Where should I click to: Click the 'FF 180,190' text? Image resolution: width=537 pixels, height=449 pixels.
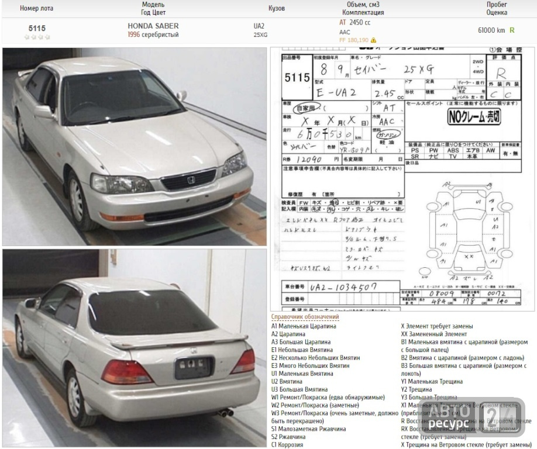click(354, 40)
